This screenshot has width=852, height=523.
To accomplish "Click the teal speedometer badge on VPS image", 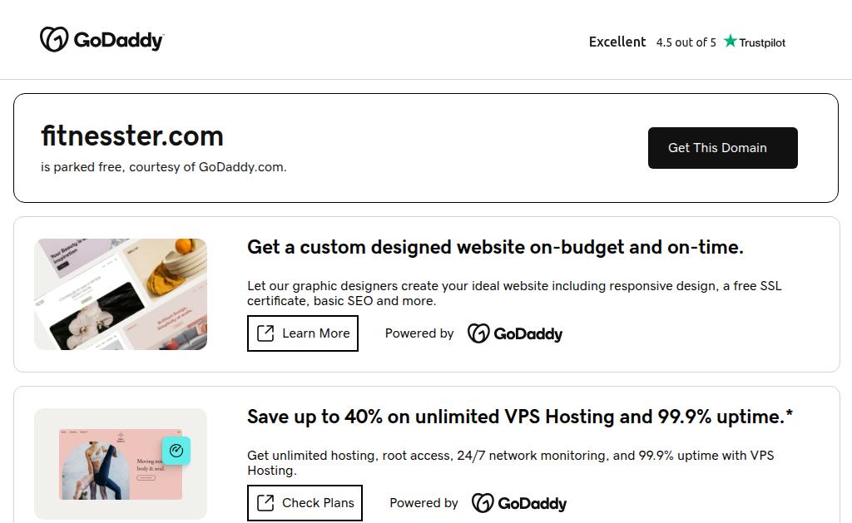I will 176,451.
